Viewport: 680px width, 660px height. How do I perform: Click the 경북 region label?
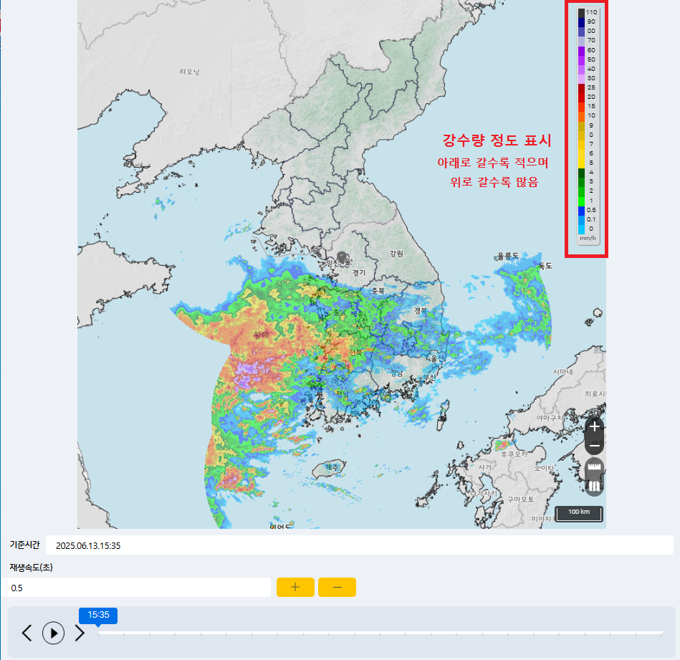420,310
